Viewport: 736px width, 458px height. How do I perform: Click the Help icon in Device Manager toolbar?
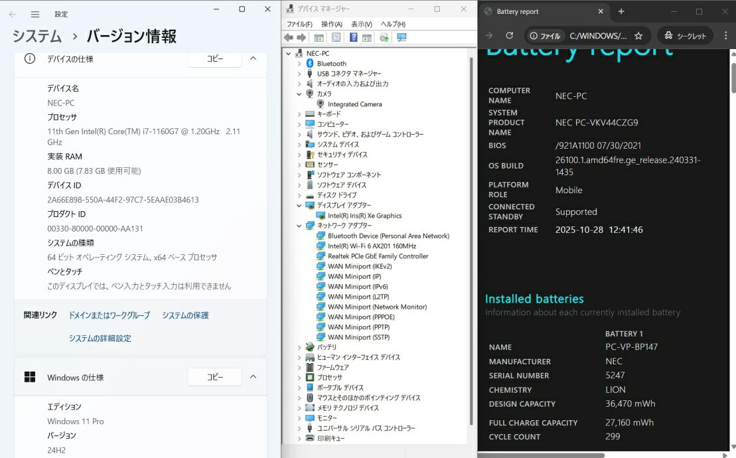(354, 38)
